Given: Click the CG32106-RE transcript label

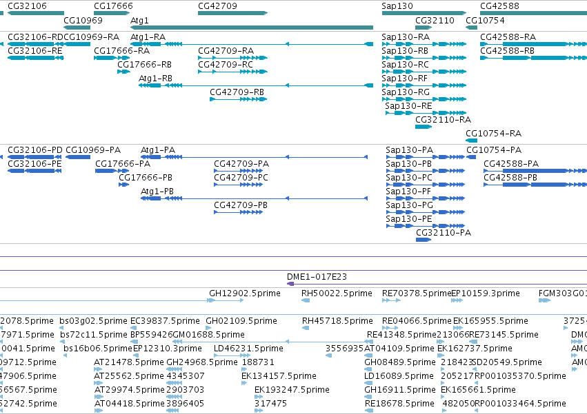Looking at the screenshot, I should [35, 51].
